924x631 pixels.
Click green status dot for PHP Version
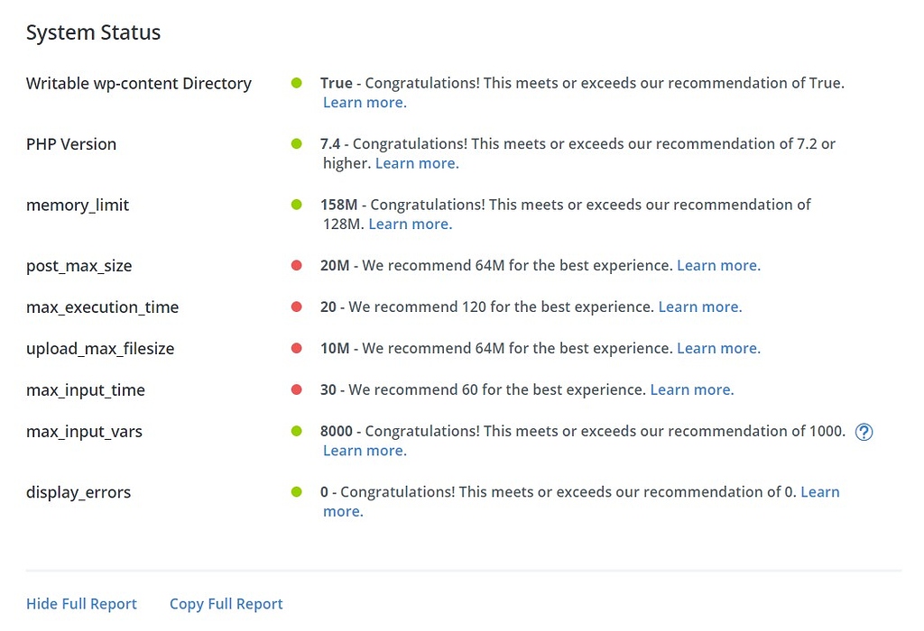coord(296,143)
